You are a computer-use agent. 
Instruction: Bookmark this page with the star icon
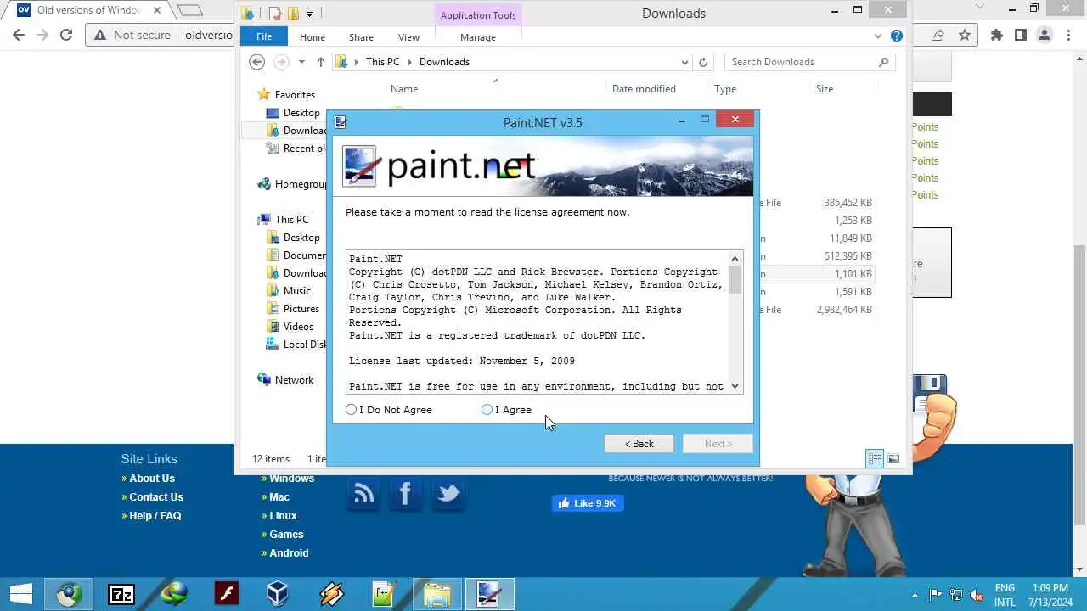pyautogui.click(x=965, y=35)
